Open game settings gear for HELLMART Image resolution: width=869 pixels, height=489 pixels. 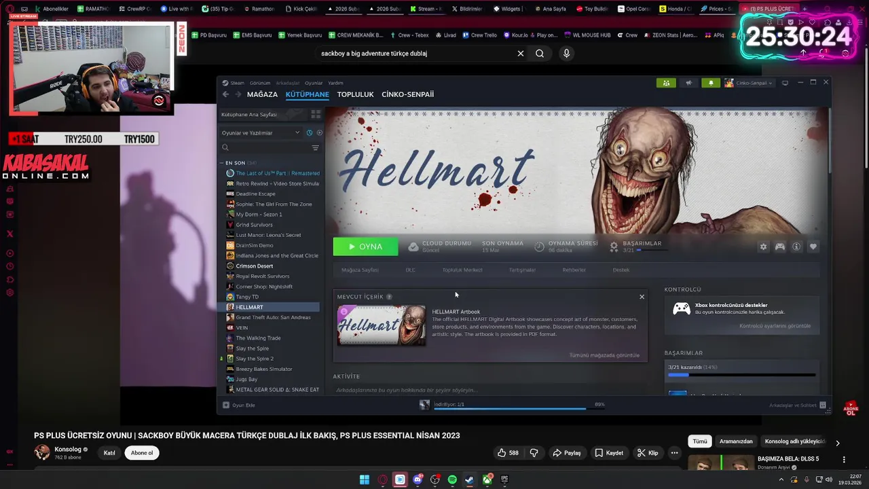[x=763, y=247]
